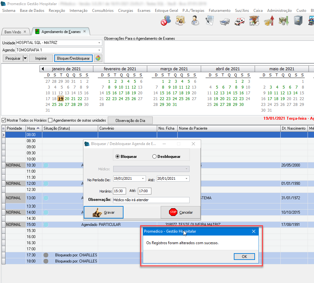This screenshot has width=314, height=283.
Task: Click the doctor icon in the toolbar
Action: tap(194, 21)
